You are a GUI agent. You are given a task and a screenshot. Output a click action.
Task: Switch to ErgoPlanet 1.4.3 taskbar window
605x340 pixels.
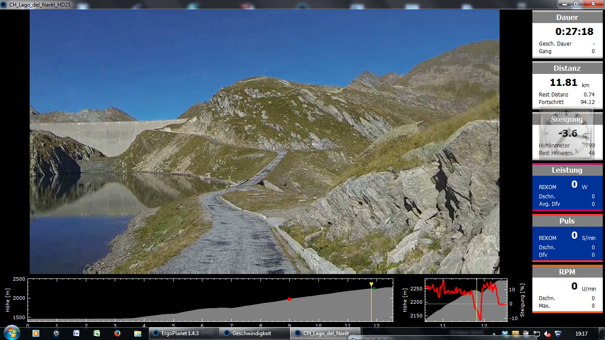(183, 333)
